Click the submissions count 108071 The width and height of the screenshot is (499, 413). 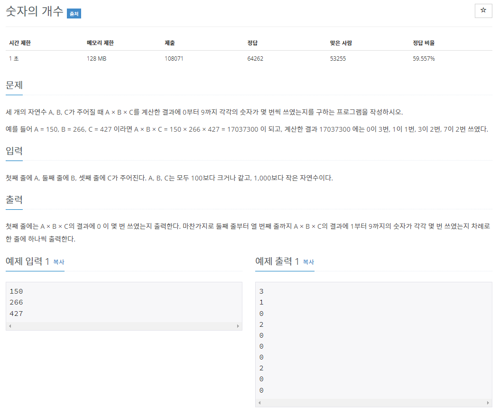(174, 58)
